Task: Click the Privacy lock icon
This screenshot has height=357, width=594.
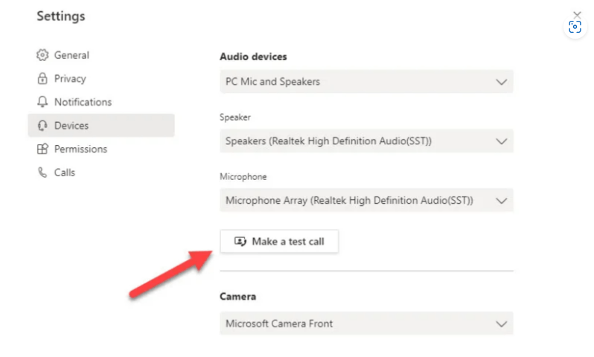Action: tap(42, 78)
